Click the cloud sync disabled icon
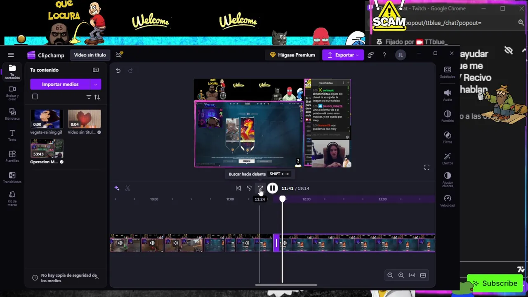Screen dimensions: 528x297 (119, 54)
